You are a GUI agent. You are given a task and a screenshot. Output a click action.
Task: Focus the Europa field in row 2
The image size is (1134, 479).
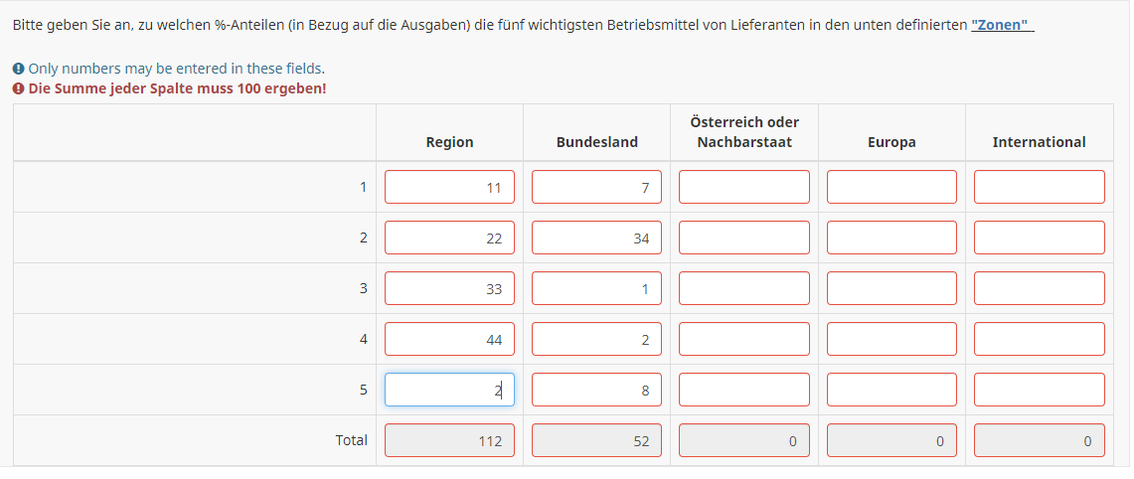pos(891,238)
